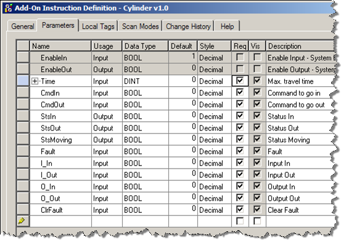
Task: Toggle Vis checkbox for EnableOut
Action: pyautogui.click(x=257, y=69)
